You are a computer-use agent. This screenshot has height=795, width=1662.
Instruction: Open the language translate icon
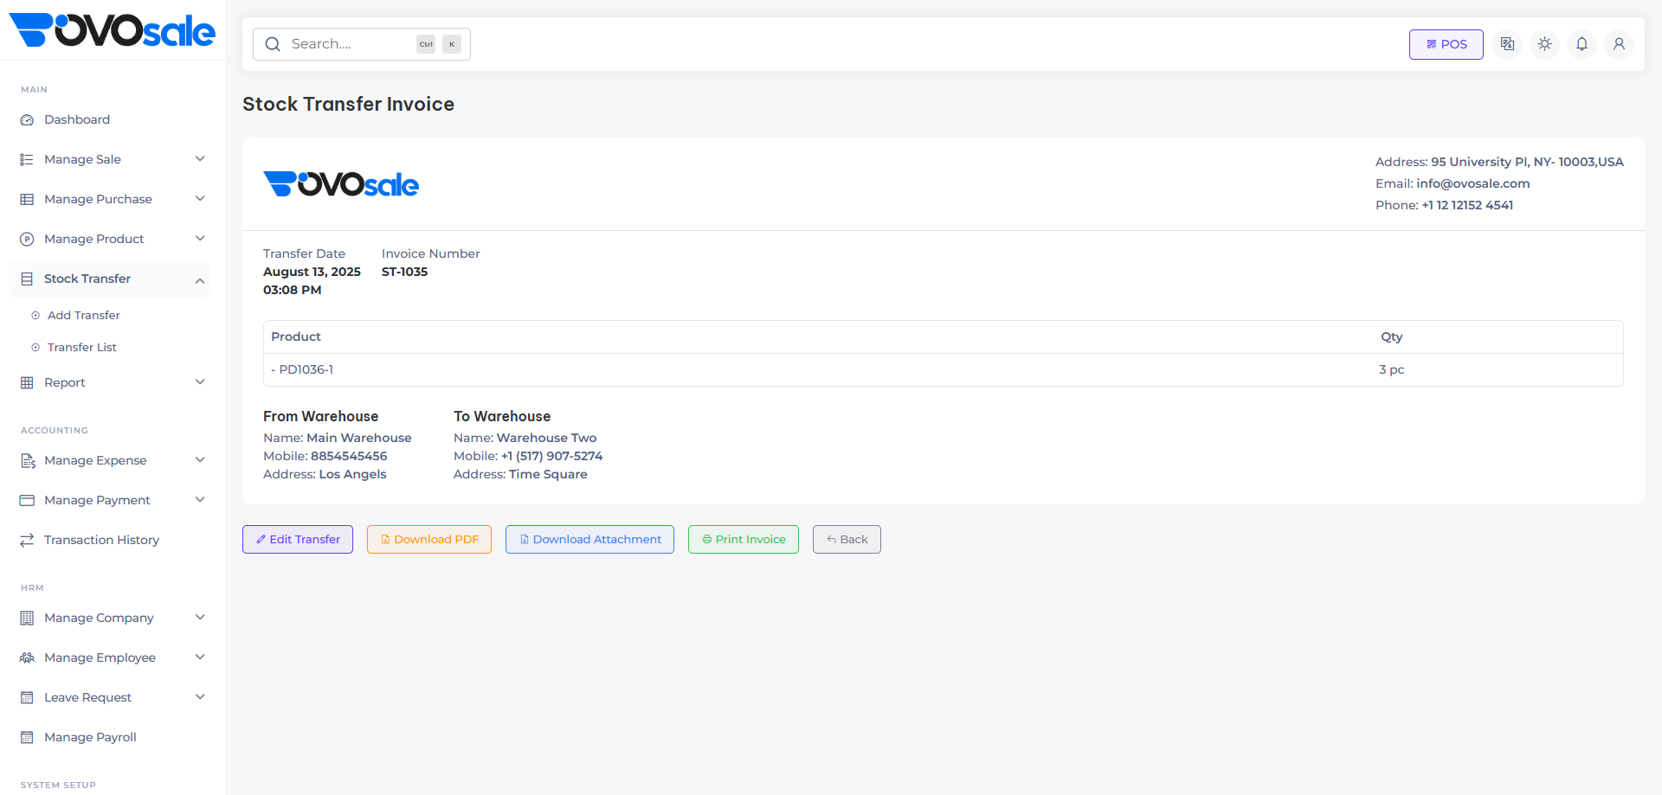(x=1507, y=44)
